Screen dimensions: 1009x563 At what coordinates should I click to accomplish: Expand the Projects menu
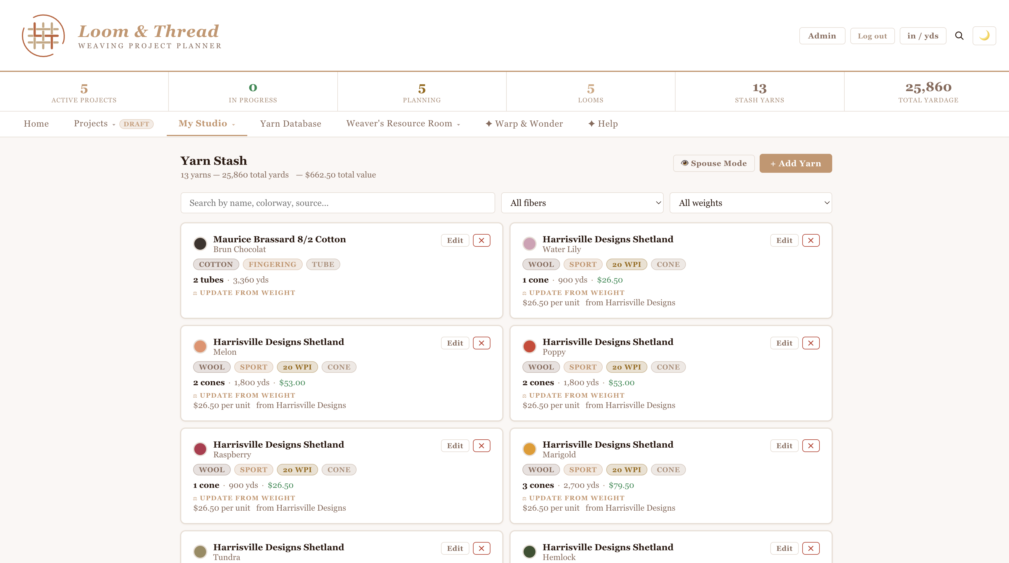94,124
